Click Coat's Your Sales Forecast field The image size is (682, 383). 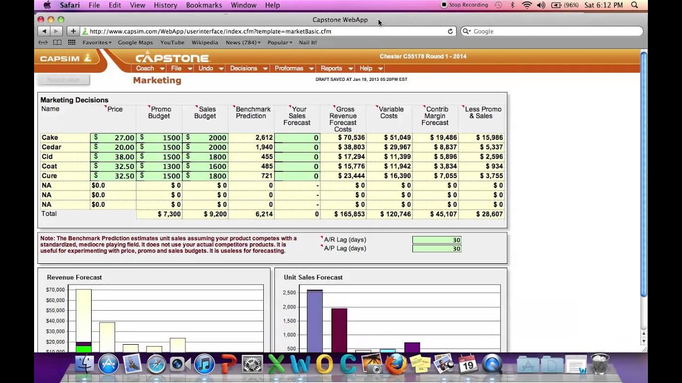[297, 166]
